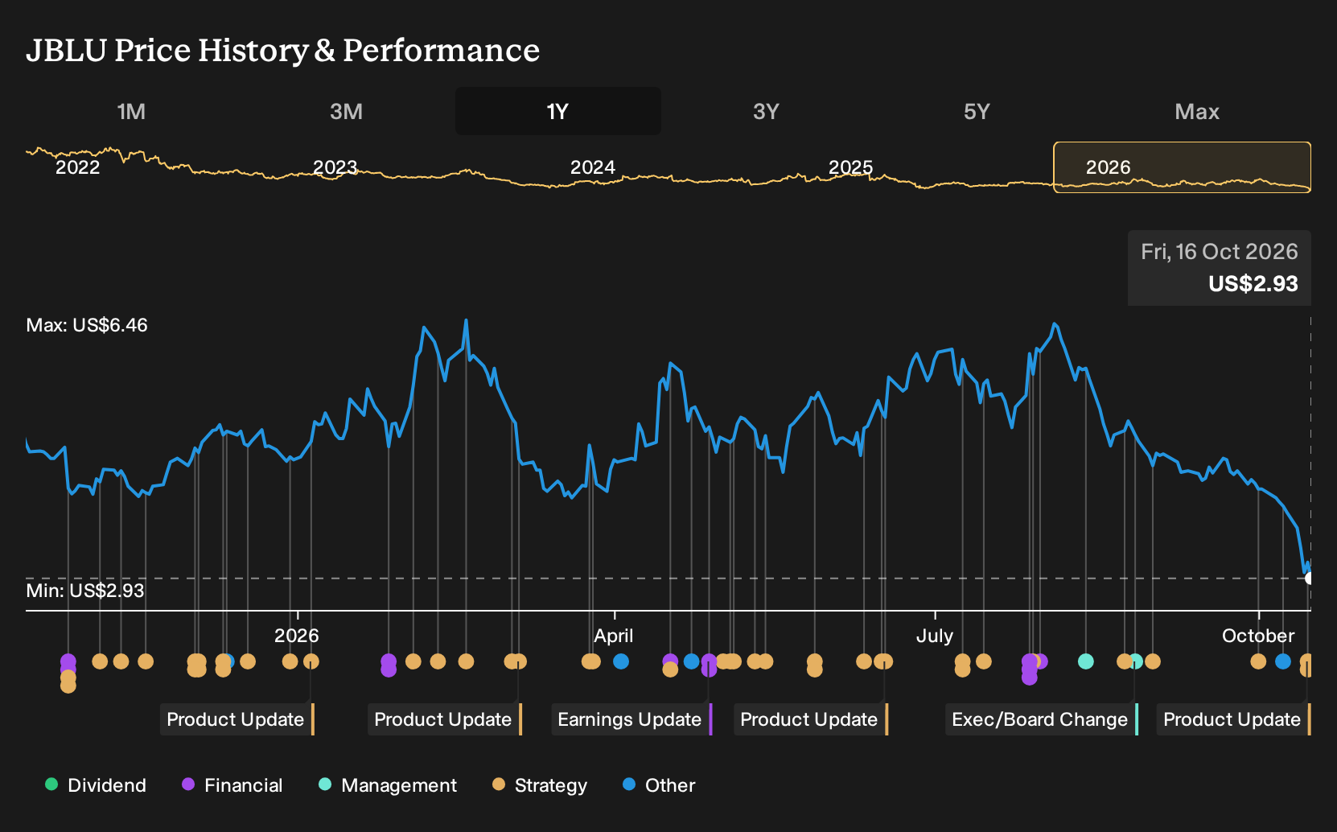Select year 2023 in the overview mini chart
The image size is (1337, 832).
(x=335, y=167)
